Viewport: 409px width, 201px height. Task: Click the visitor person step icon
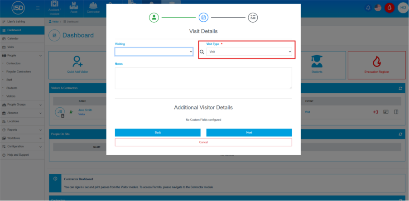coord(154,18)
